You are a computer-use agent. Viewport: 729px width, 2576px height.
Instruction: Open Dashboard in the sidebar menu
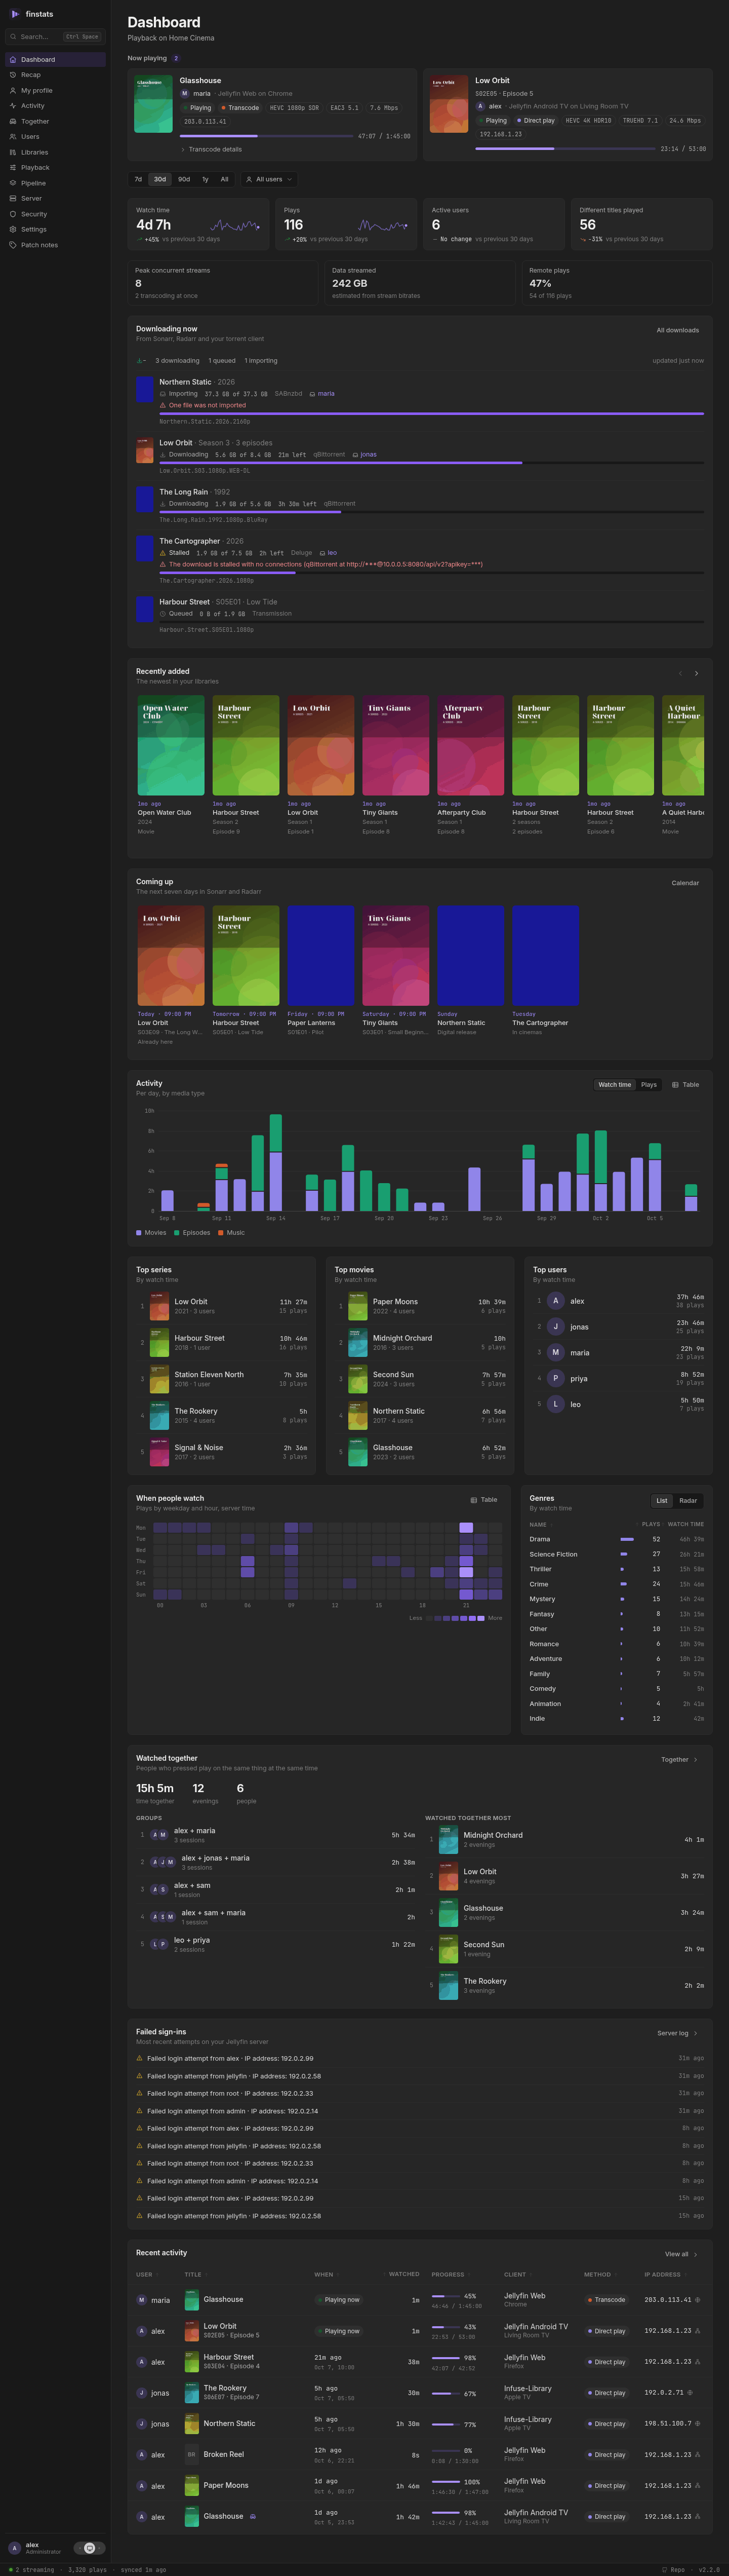click(55, 59)
